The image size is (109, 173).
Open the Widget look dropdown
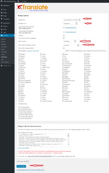[x=72, y=20]
